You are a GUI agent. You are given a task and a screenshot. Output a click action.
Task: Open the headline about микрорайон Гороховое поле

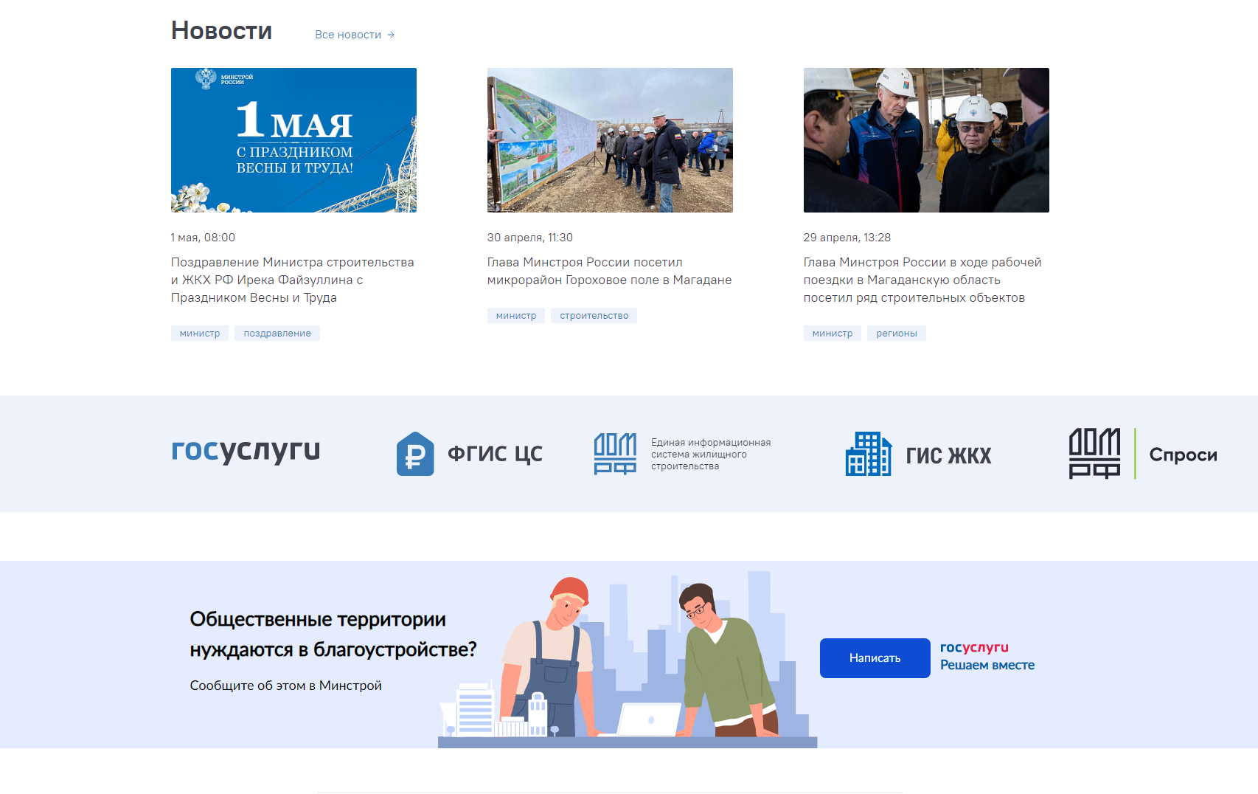coord(609,271)
